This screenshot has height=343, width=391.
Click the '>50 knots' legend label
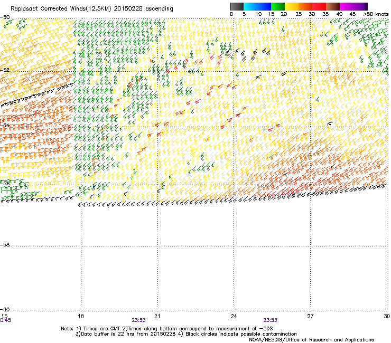tap(376, 14)
